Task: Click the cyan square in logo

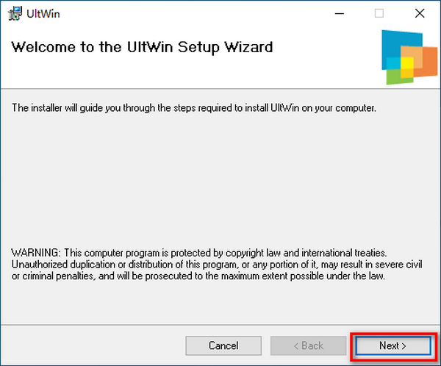Action: (x=393, y=63)
